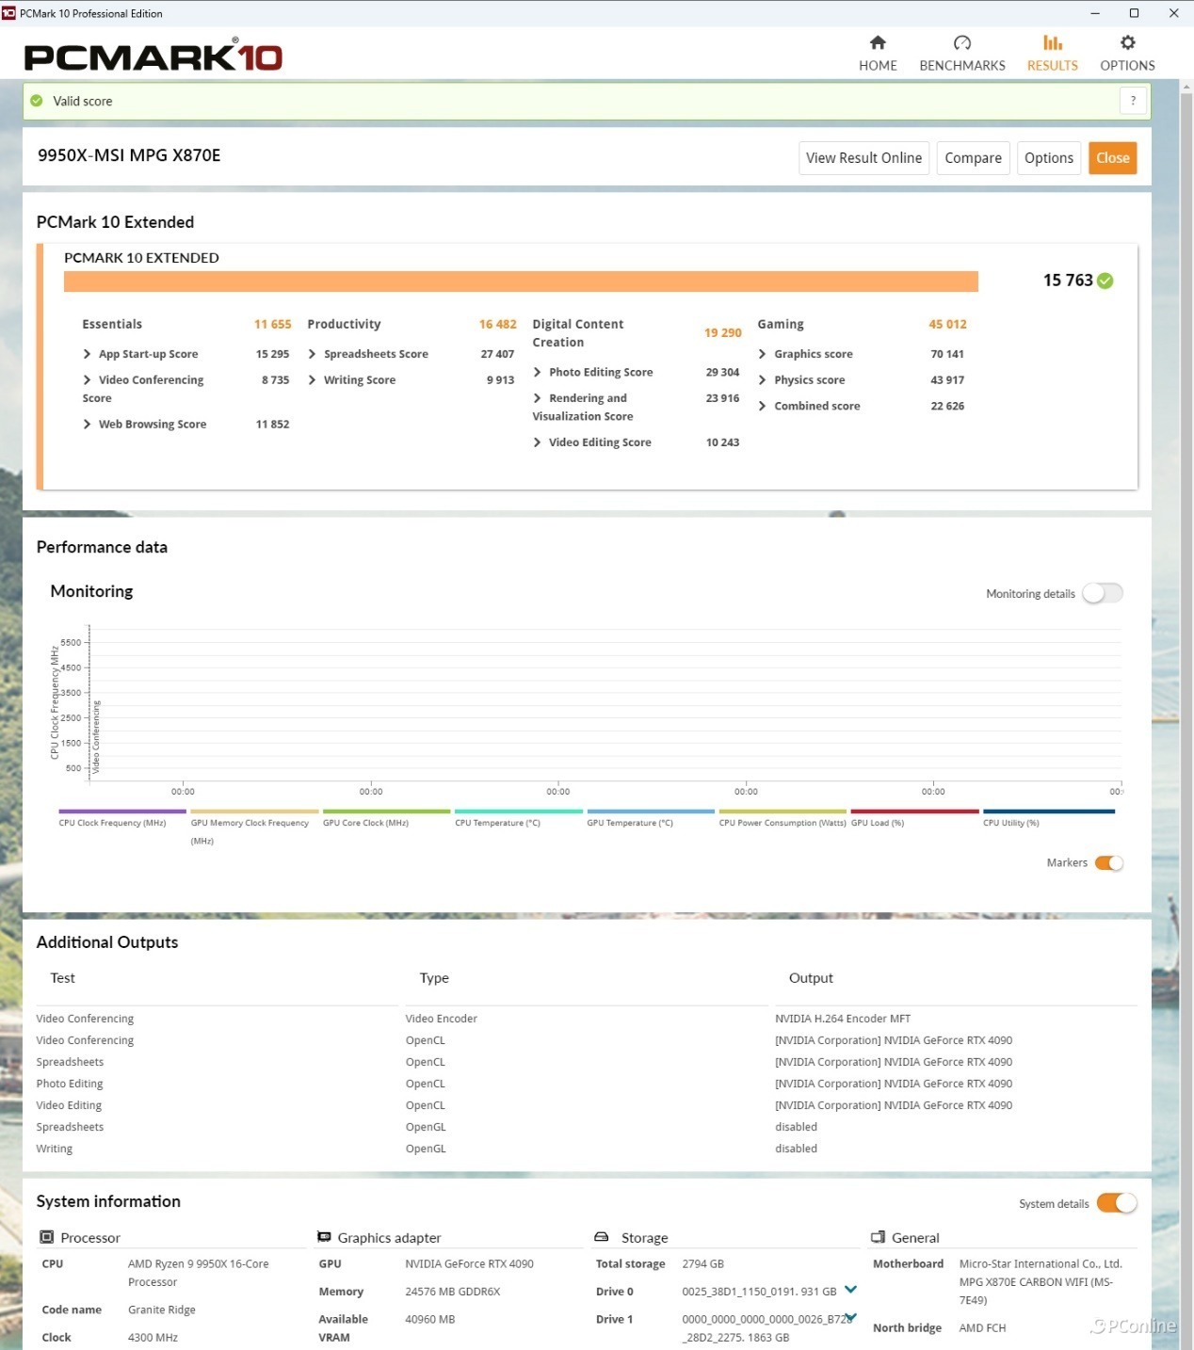Click the Results bar chart icon

tap(1052, 43)
